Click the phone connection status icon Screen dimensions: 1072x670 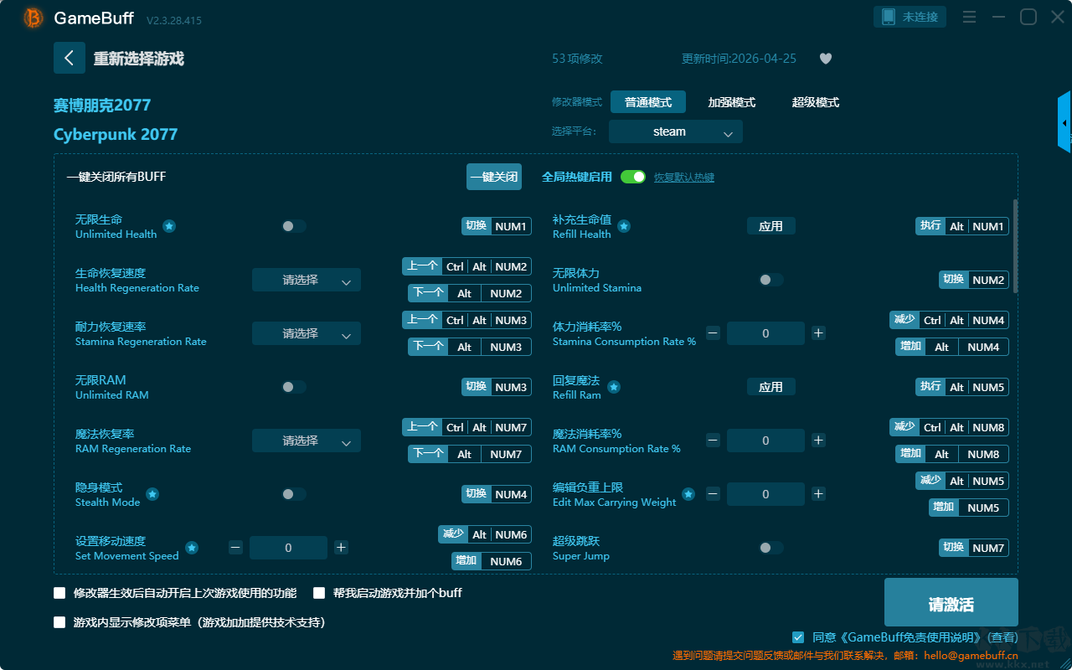pyautogui.click(x=888, y=17)
